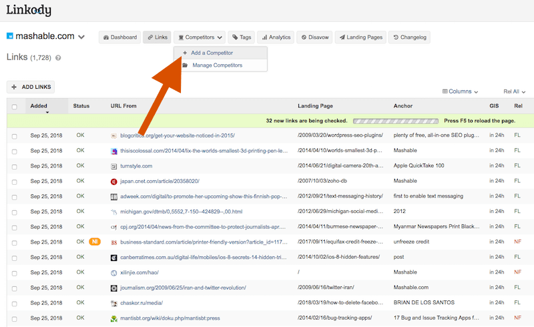The height and width of the screenshot is (327, 534).
Task: Click the BRIAN DE LOS SANTOS anchor
Action: pos(424,302)
